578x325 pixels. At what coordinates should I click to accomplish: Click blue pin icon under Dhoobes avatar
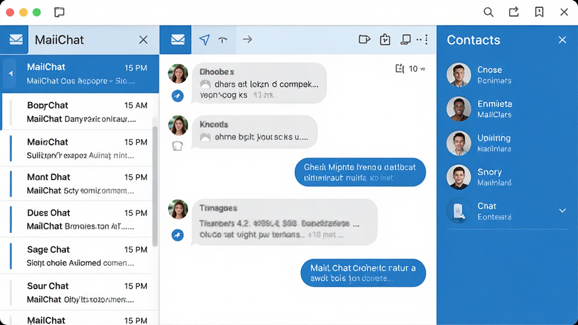coord(178,96)
